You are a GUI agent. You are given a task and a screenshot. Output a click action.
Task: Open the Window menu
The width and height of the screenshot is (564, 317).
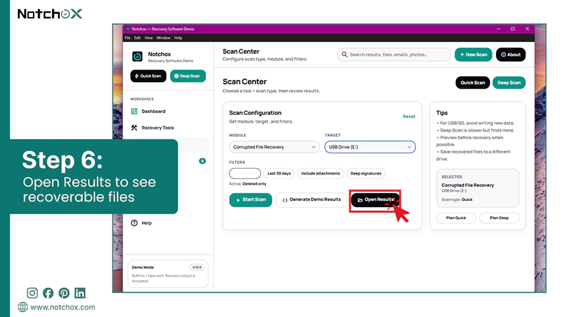[163, 38]
